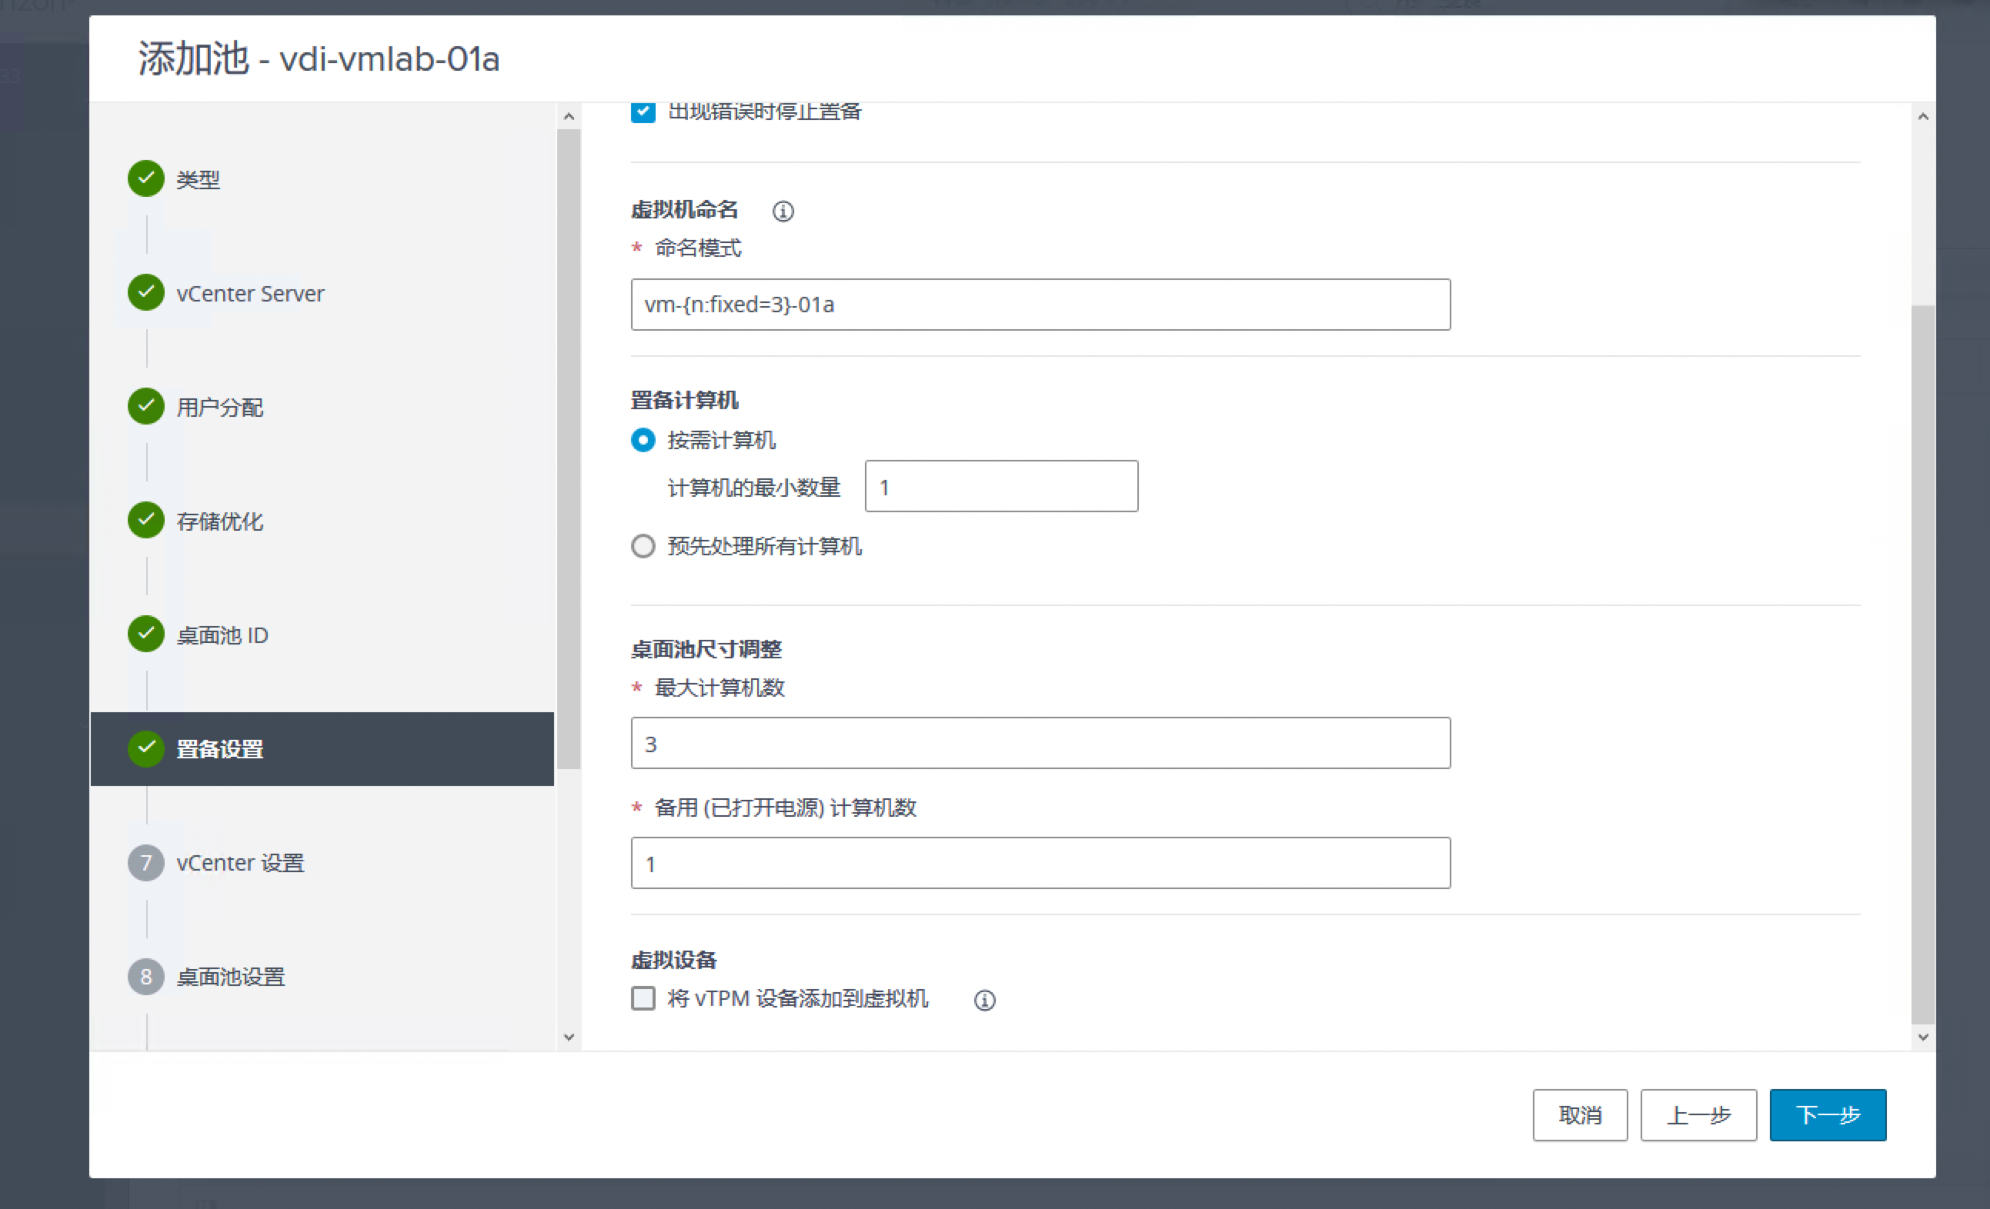Select 预先处理所有计算机 radio button
The height and width of the screenshot is (1209, 1990).
[643, 546]
